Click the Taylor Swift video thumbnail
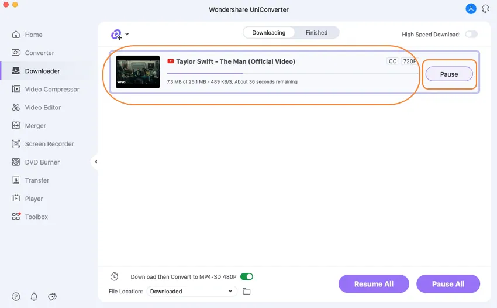The width and height of the screenshot is (497, 308). (x=138, y=72)
